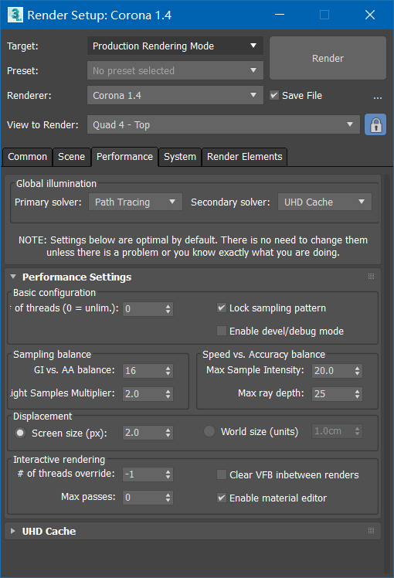Click the 3ds Max application icon in title bar

(15, 15)
